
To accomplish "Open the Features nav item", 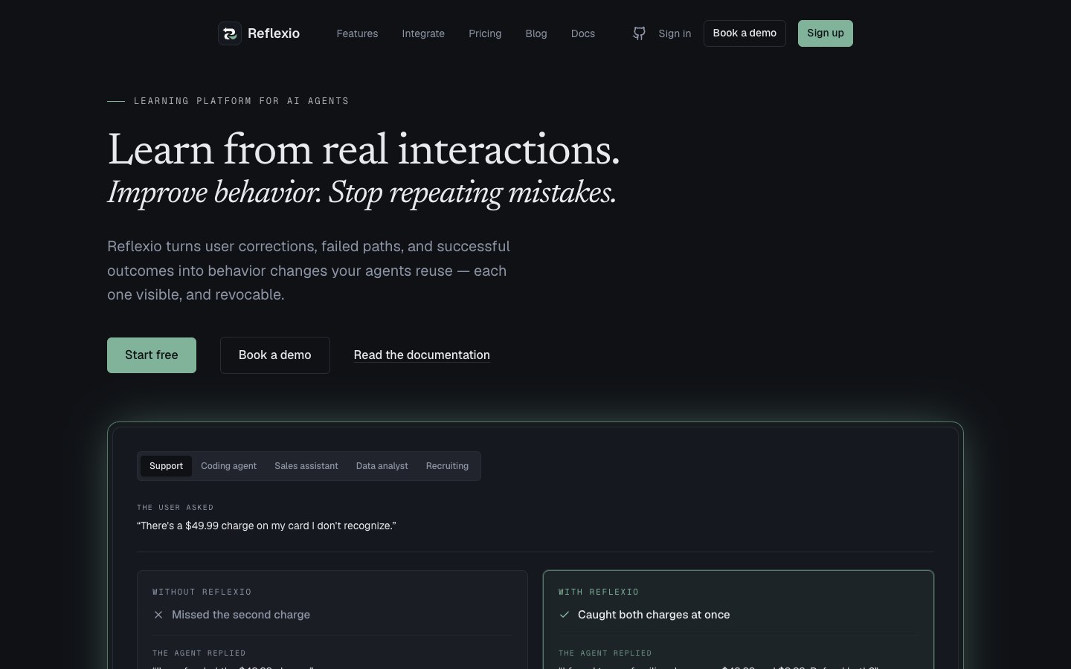I will coord(357,33).
